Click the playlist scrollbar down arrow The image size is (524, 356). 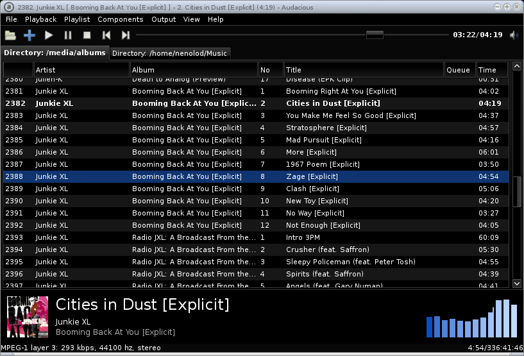(x=517, y=284)
